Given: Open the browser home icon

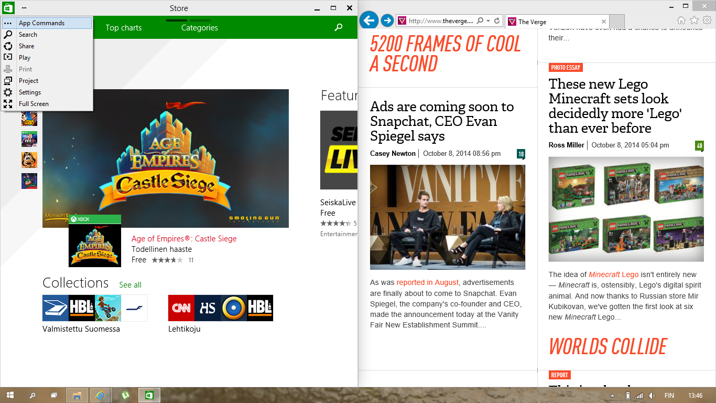Looking at the screenshot, I should click(x=681, y=20).
